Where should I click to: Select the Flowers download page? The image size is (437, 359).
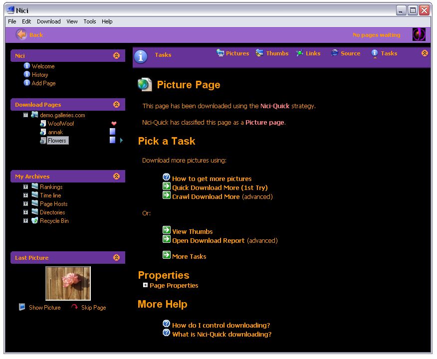pyautogui.click(x=57, y=141)
